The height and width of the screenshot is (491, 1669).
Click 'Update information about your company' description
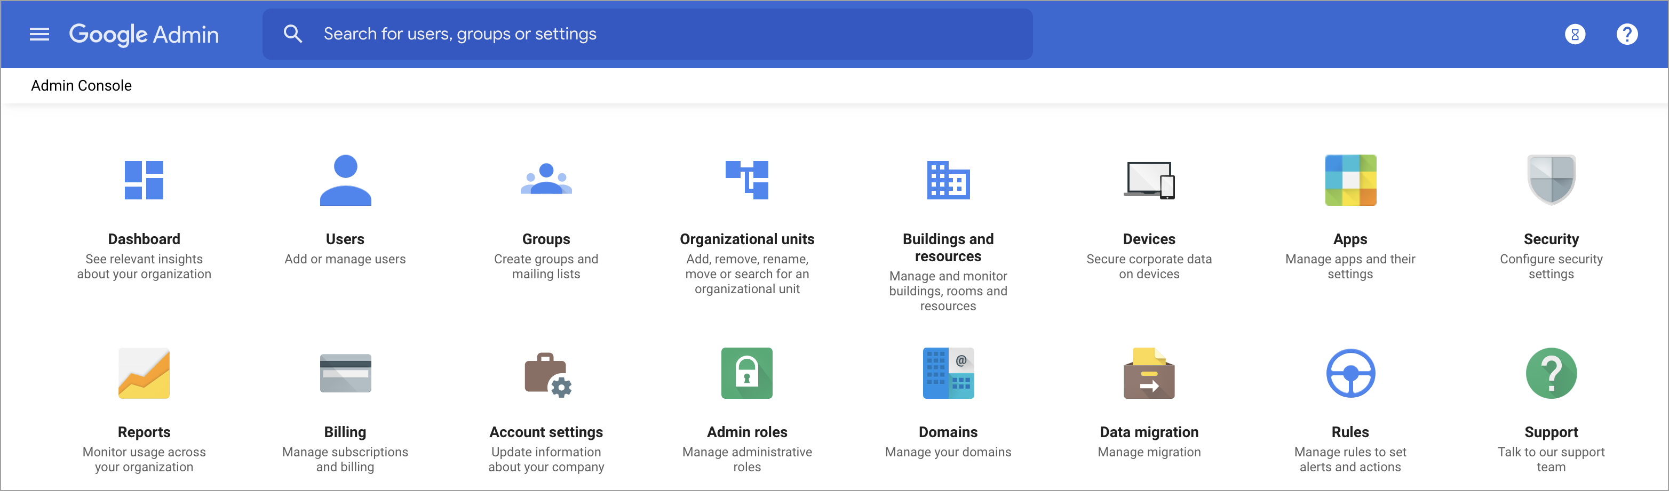tap(546, 459)
